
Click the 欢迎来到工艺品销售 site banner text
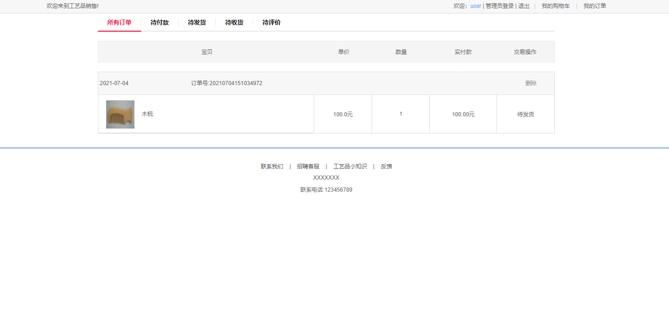point(73,6)
